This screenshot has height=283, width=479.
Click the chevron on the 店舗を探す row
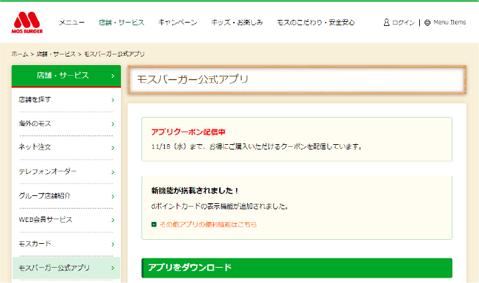point(113,100)
